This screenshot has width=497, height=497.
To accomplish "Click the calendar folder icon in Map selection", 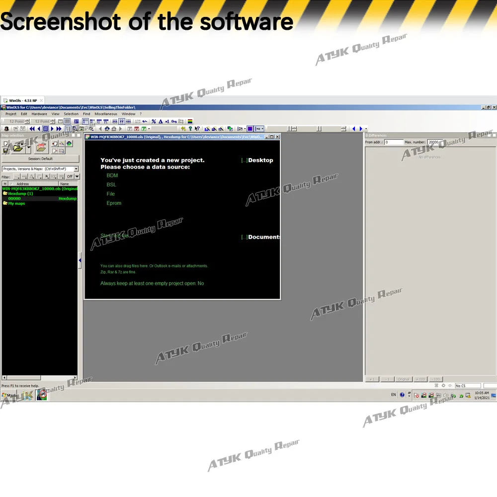I will (x=41, y=147).
